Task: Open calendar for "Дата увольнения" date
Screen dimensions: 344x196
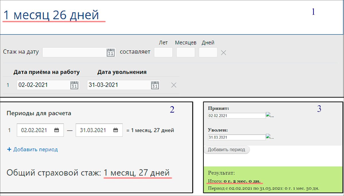Action: [155, 85]
